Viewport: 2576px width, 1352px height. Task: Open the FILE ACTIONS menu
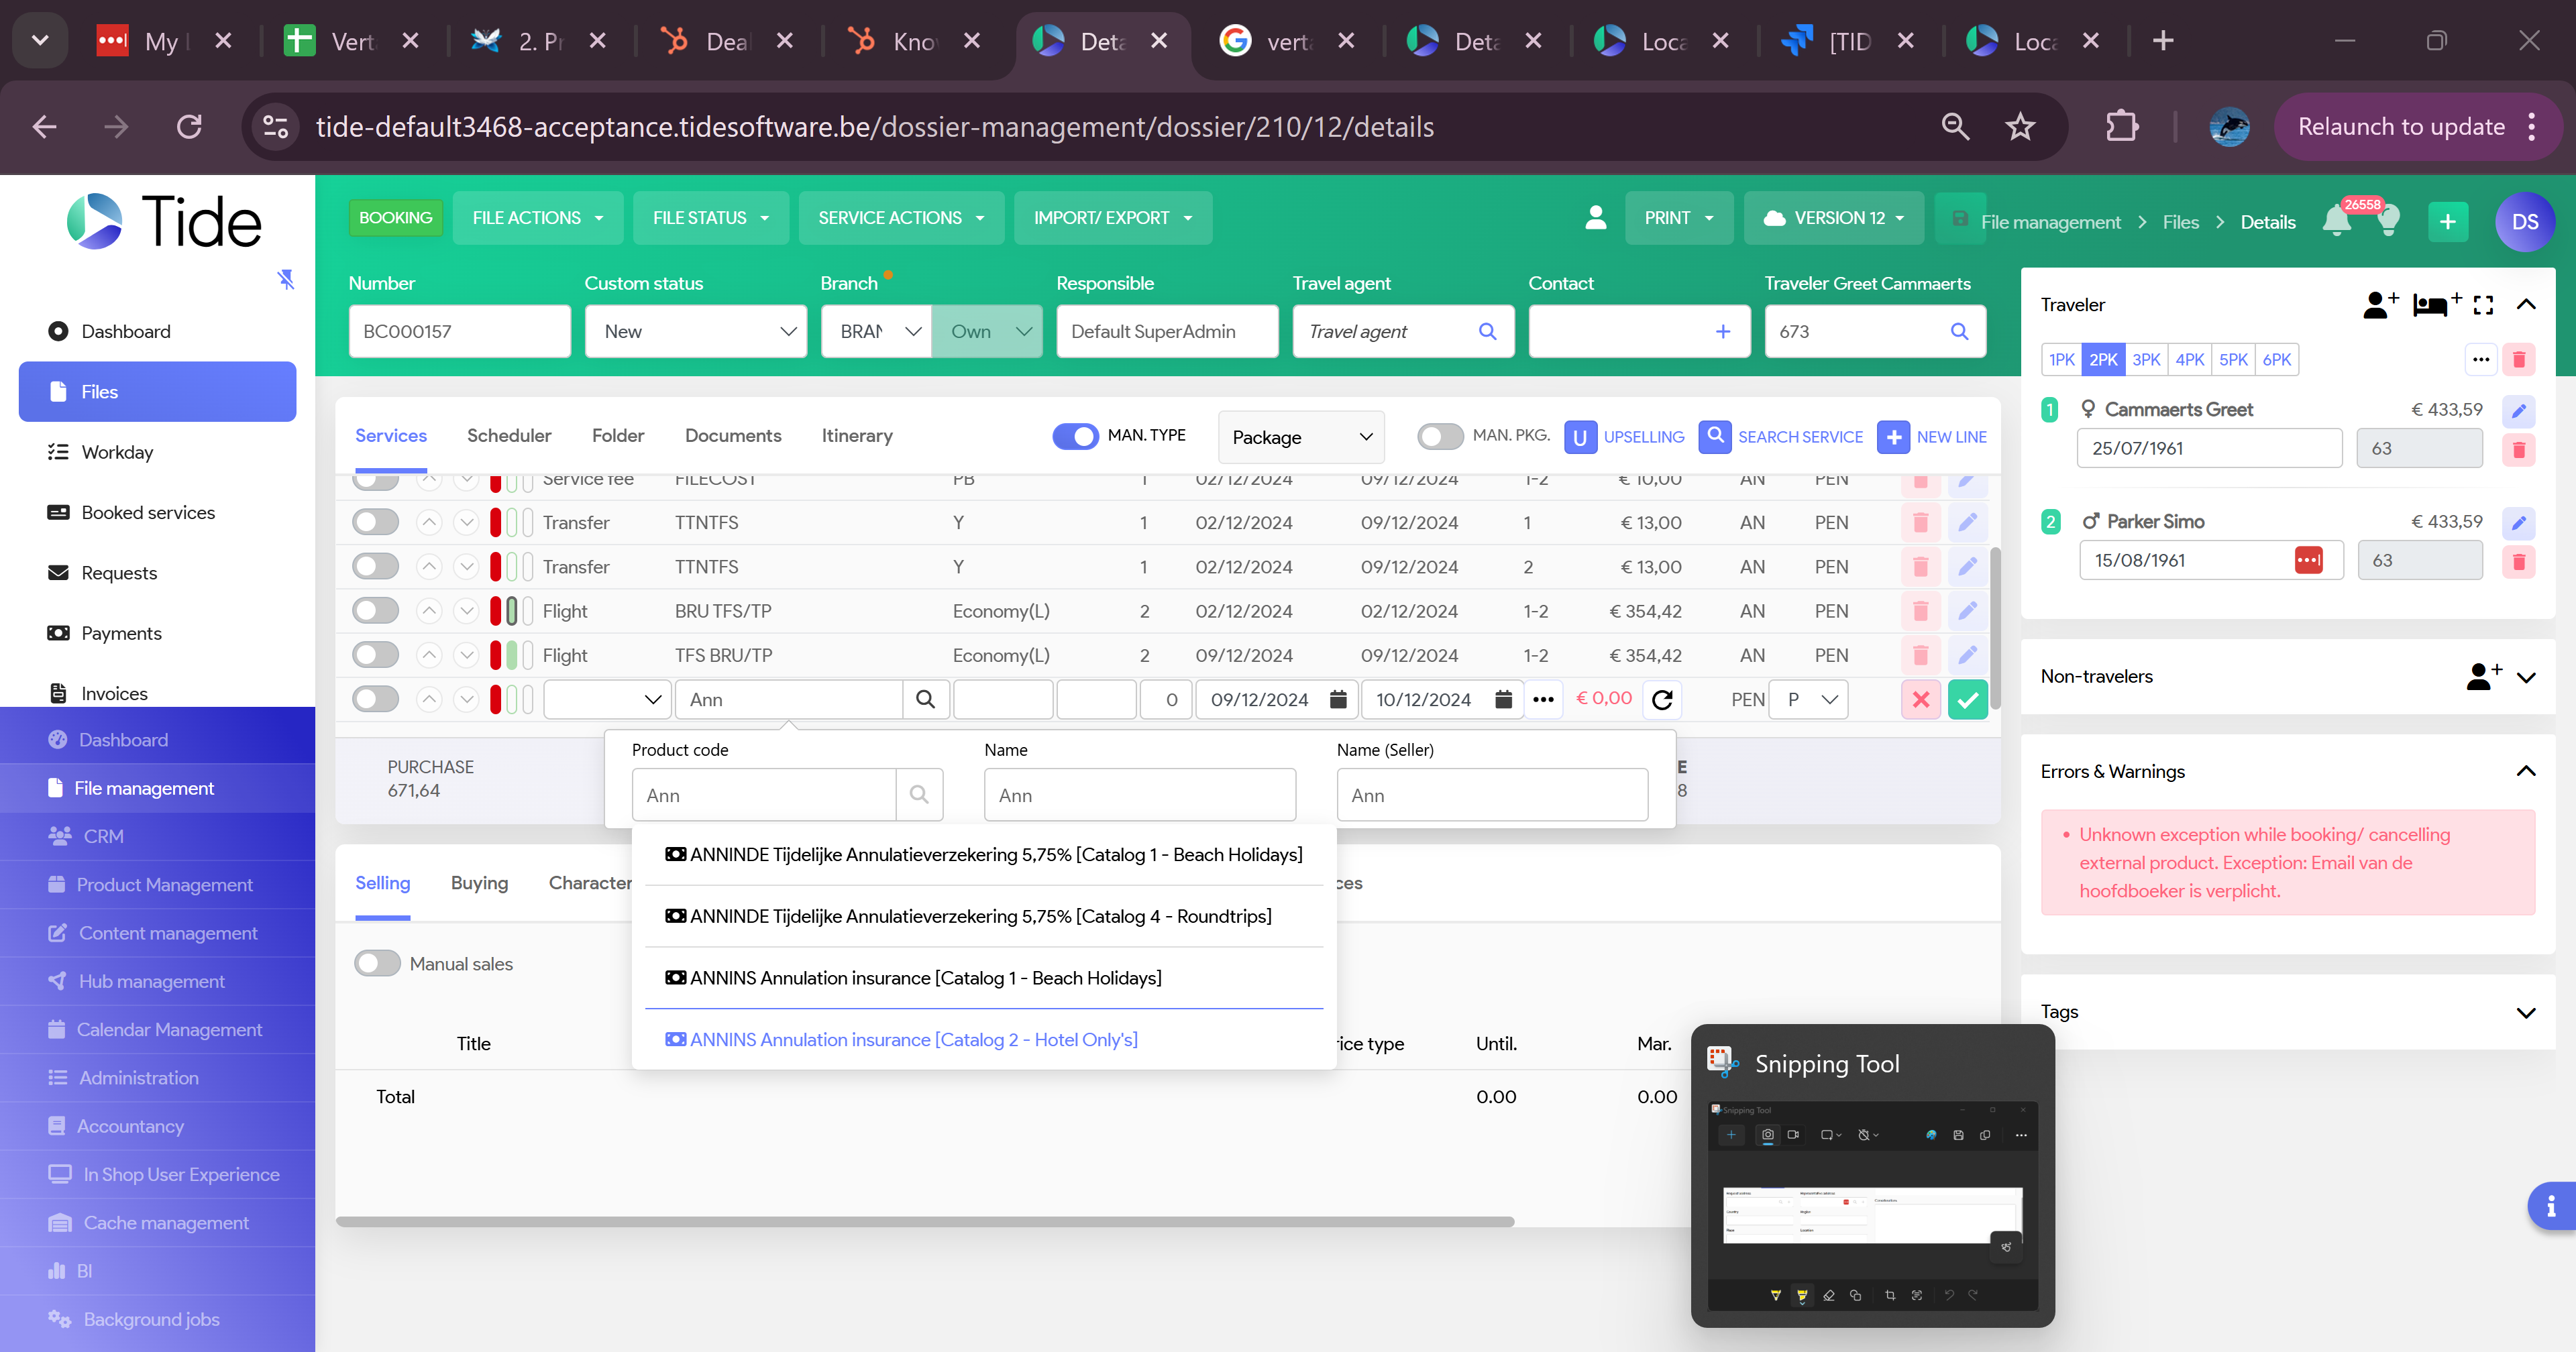[x=537, y=218]
